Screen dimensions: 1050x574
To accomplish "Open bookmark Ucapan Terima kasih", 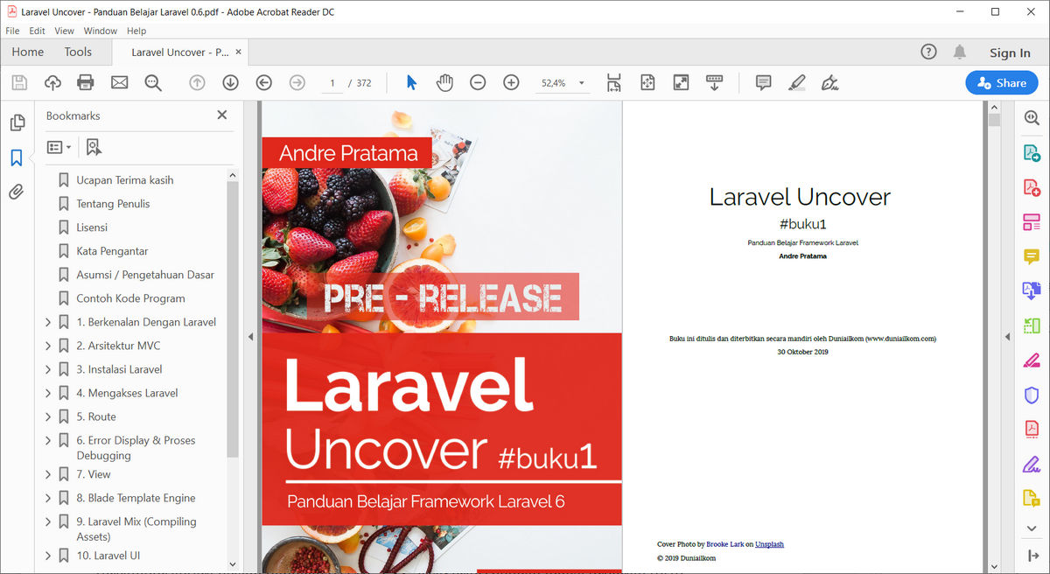I will tap(125, 180).
